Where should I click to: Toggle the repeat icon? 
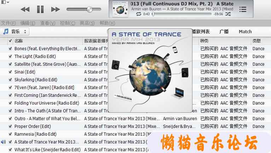pyautogui.click(x=139, y=14)
